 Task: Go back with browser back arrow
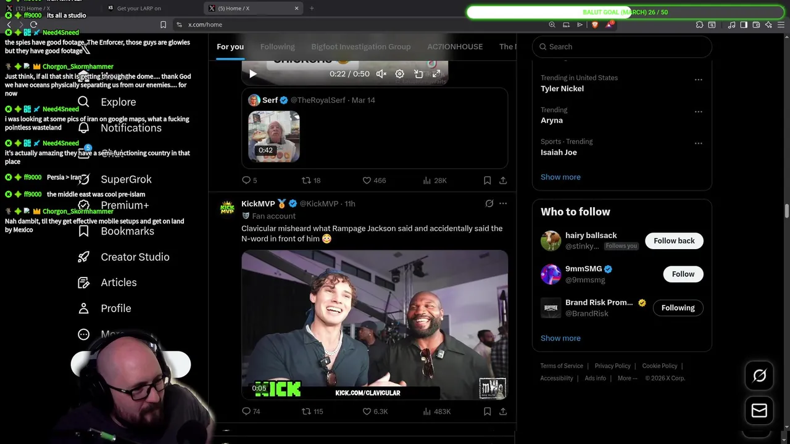[9, 25]
